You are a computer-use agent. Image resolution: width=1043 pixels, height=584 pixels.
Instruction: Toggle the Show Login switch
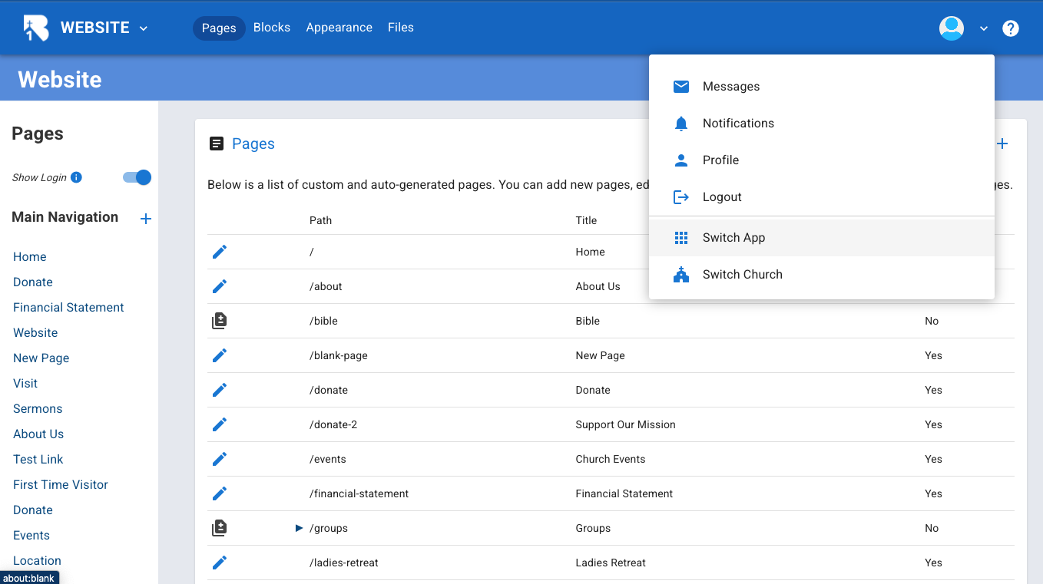137,177
